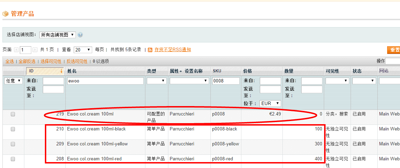This screenshot has height=168, width=400.
Task: Tick checkbox for 100ml-yellow row
Action: (13, 144)
